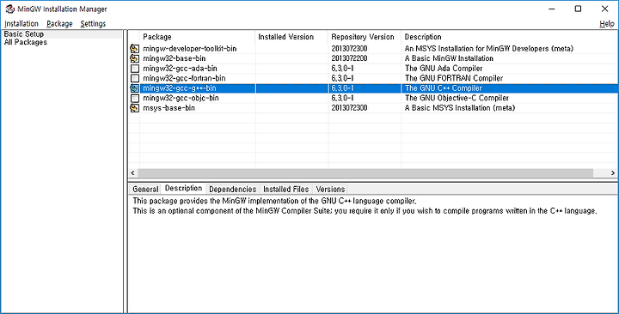
Task: Click 'The GNU Objective-C Compiler' description
Action: tap(457, 98)
